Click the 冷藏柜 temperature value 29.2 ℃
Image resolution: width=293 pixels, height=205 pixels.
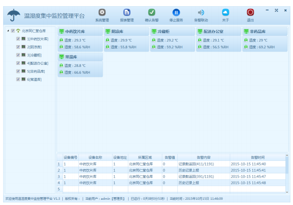[172, 40]
